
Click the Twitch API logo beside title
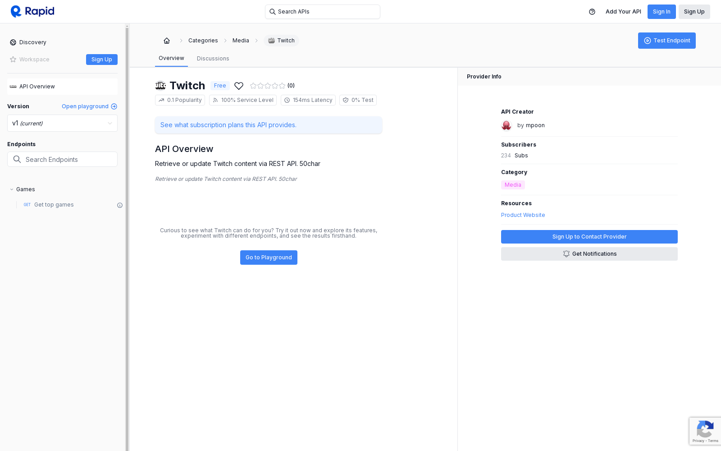[160, 85]
